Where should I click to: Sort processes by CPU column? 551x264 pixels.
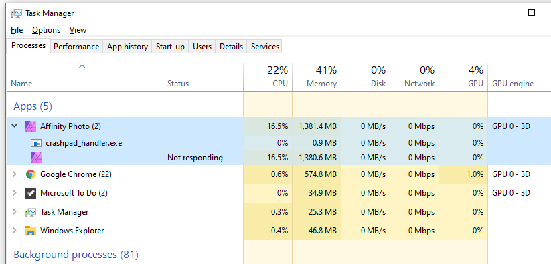[268, 77]
